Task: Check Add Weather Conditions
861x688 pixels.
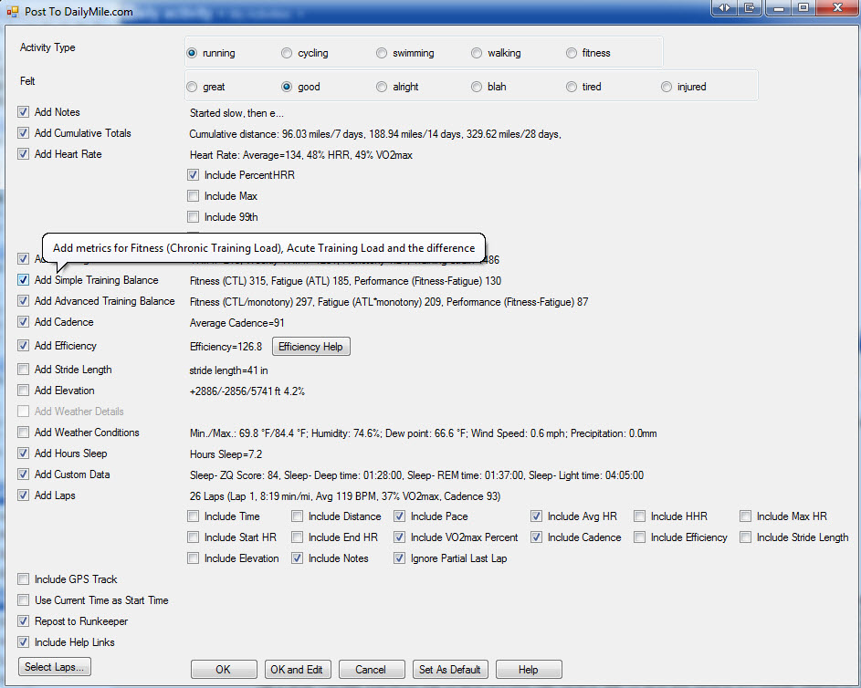Action: coord(23,433)
